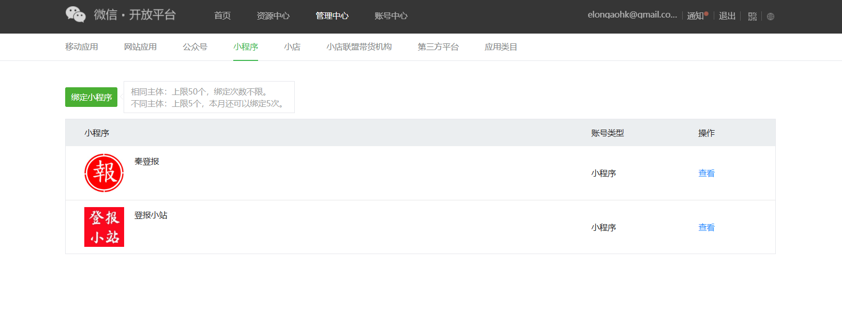Click 查看 link for 登报小站
Viewport: 842px width, 330px height.
[x=706, y=228]
